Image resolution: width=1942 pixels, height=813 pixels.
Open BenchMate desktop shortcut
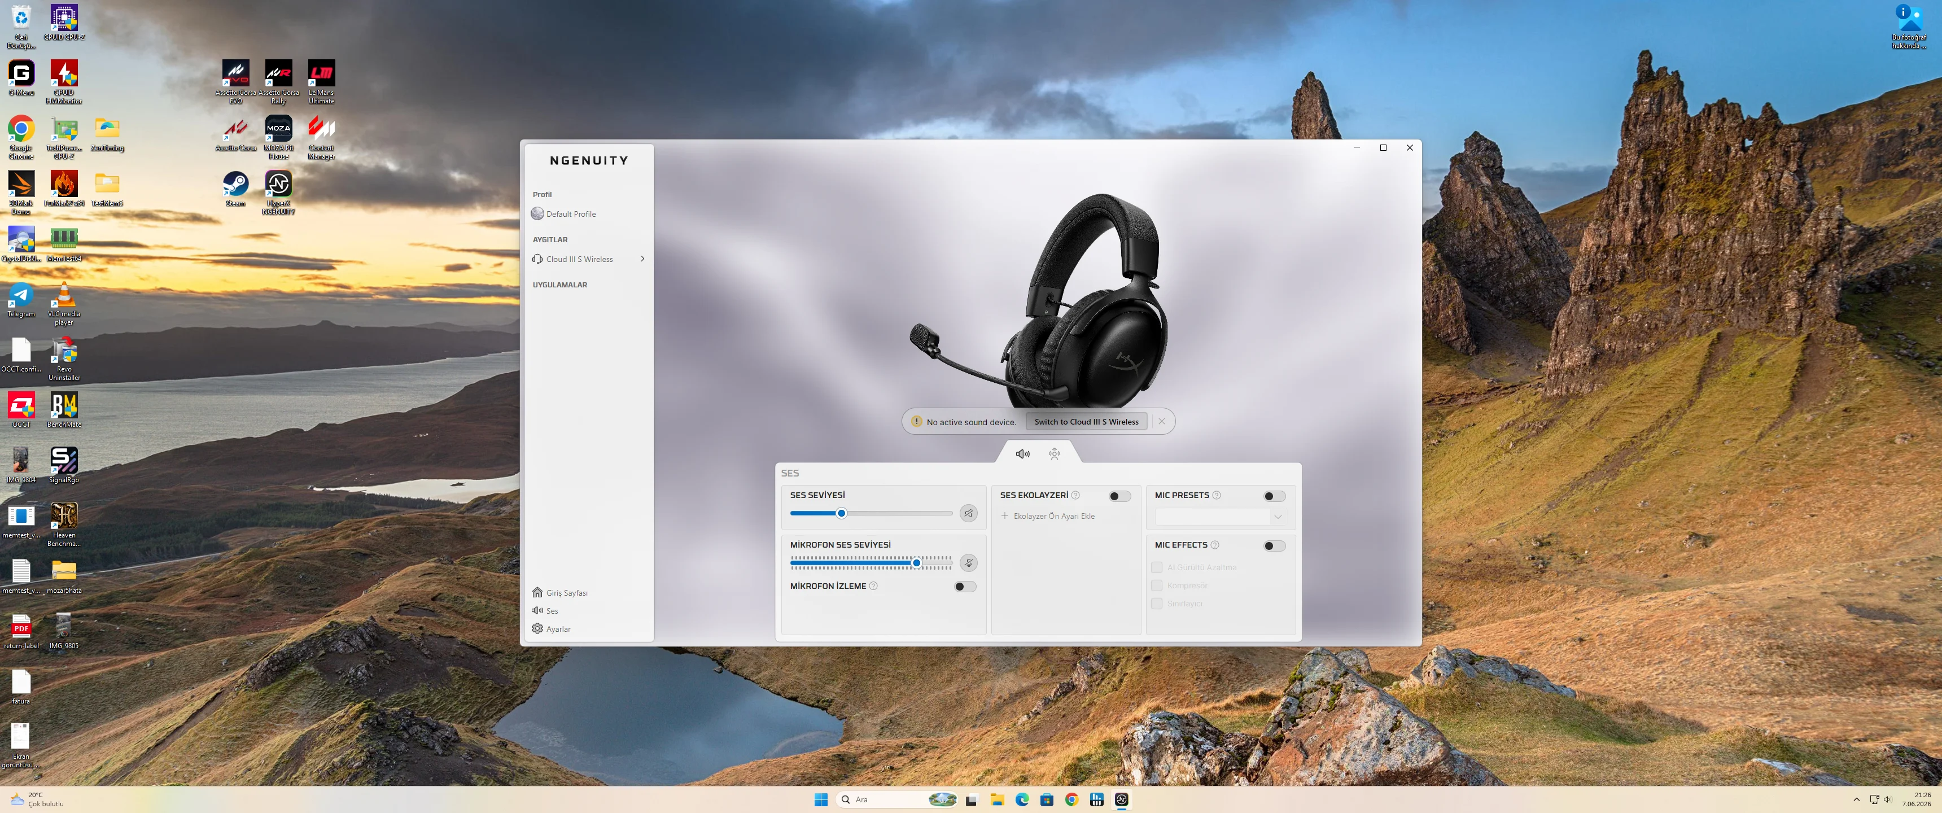64,410
